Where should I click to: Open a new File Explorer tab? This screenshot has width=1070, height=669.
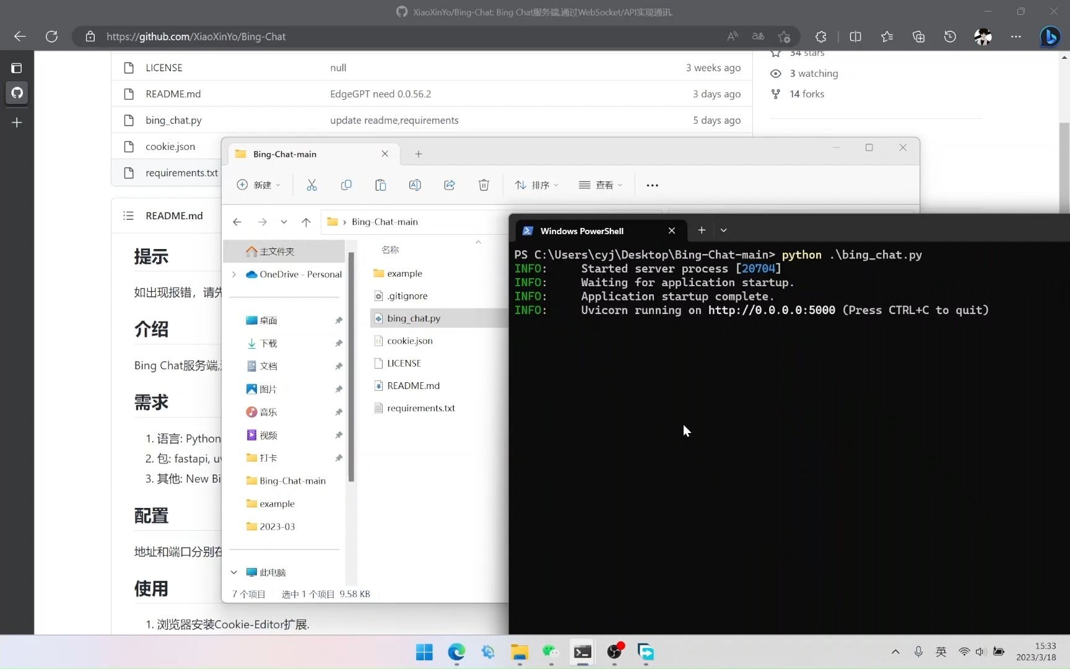(x=419, y=154)
